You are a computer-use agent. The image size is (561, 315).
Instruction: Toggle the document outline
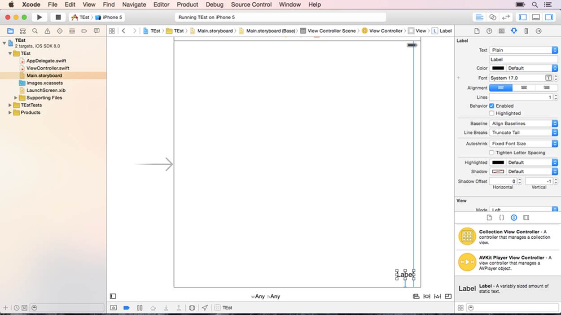pos(113,296)
